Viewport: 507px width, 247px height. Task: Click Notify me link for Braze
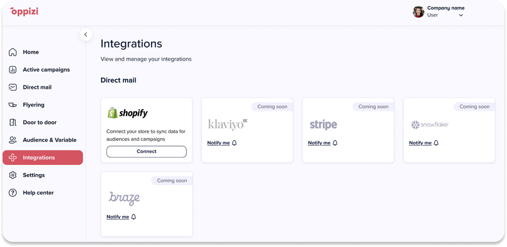pyautogui.click(x=118, y=217)
